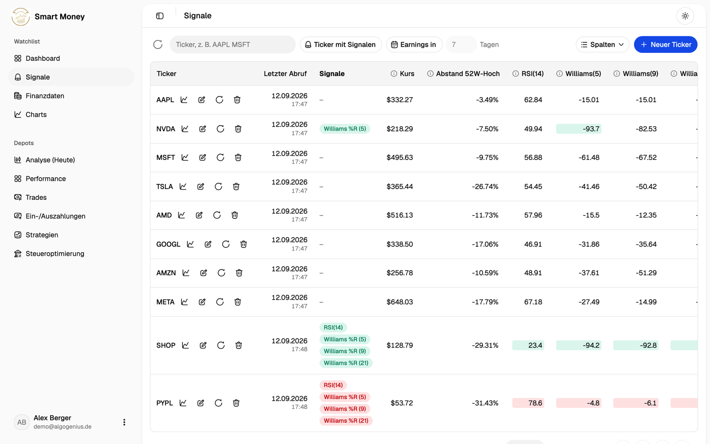Image resolution: width=710 pixels, height=444 pixels.
Task: Refresh data for AMD row
Action: click(217, 215)
